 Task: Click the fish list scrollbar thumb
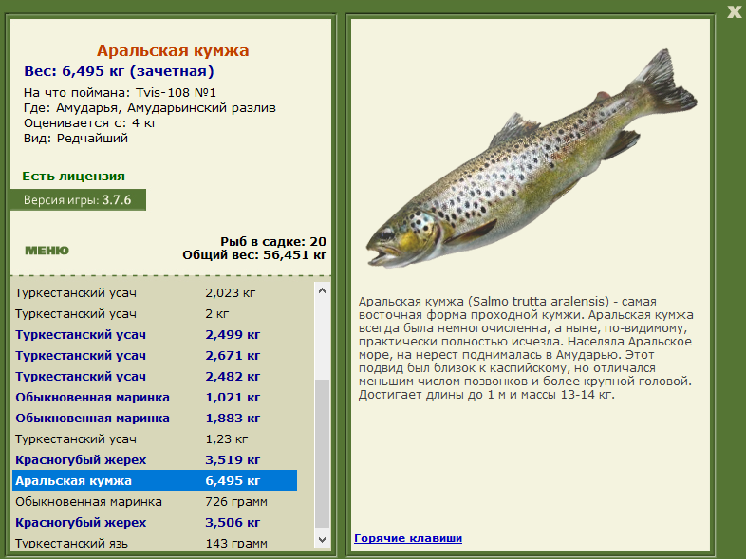(322, 454)
